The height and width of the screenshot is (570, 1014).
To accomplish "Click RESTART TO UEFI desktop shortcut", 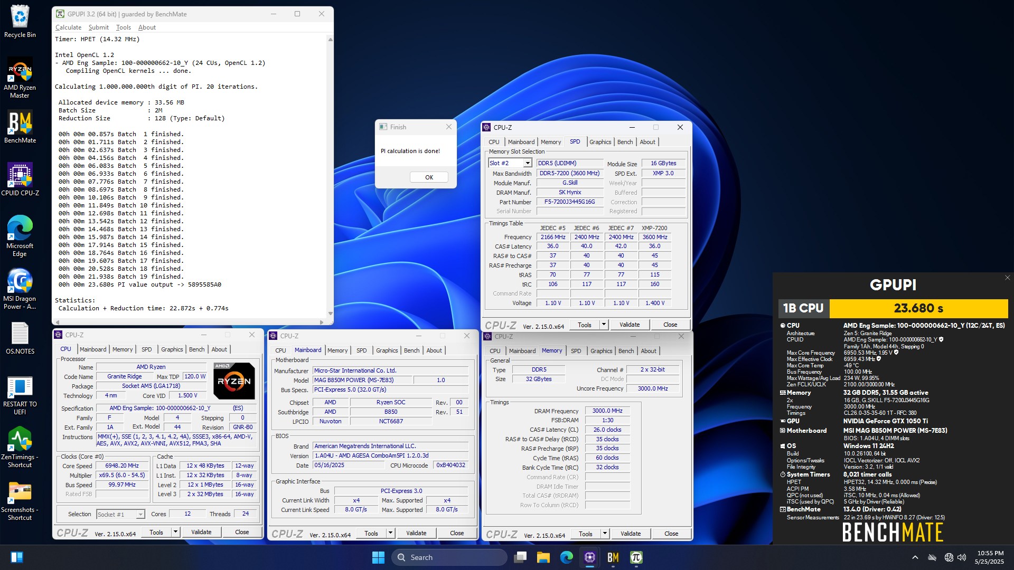I will click(x=20, y=394).
